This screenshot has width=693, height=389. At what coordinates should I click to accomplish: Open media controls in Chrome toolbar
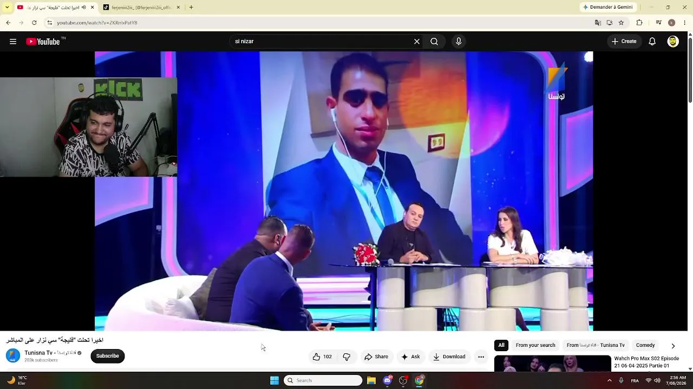pos(658,23)
